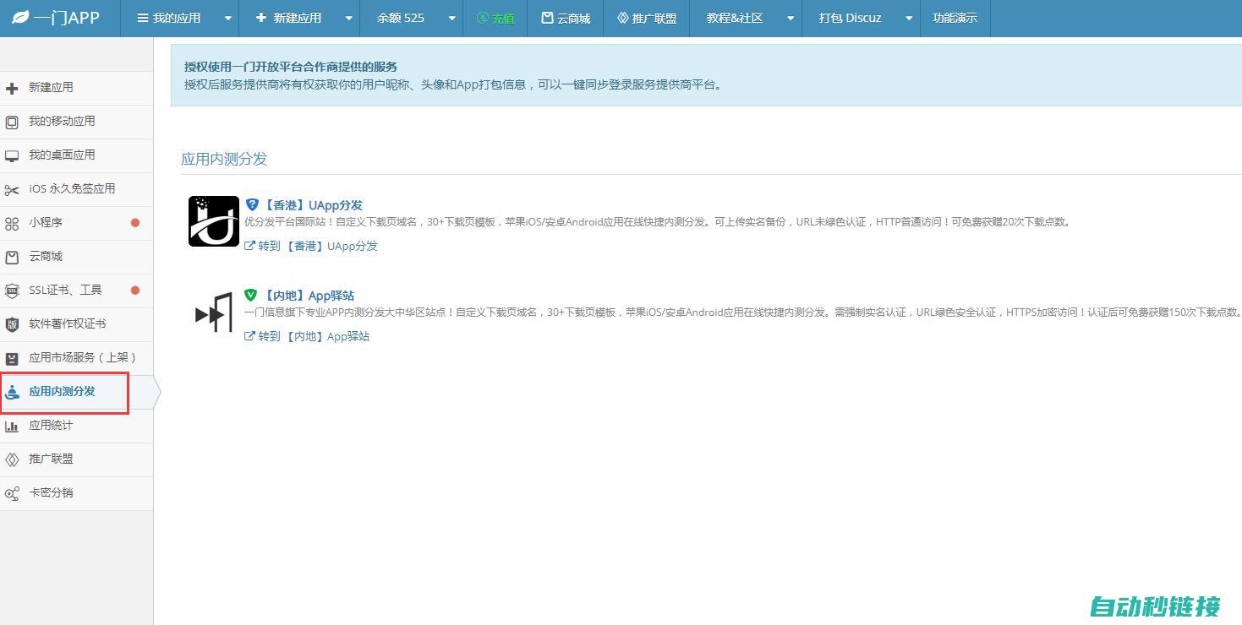Click the mobile icon beside 我的移动应用

pyautogui.click(x=12, y=122)
